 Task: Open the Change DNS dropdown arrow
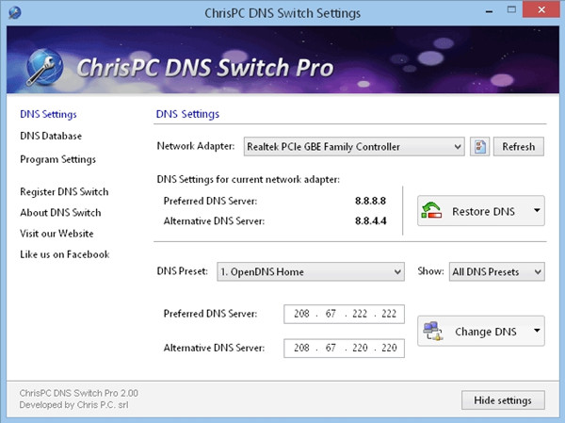pos(537,331)
